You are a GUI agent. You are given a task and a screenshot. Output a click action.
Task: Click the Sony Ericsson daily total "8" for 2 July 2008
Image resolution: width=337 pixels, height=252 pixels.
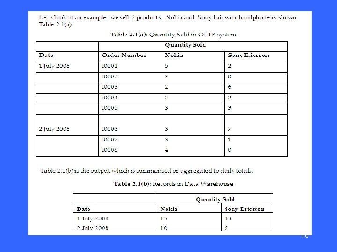(226, 228)
